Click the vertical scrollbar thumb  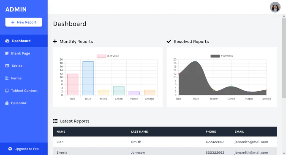[284, 58]
